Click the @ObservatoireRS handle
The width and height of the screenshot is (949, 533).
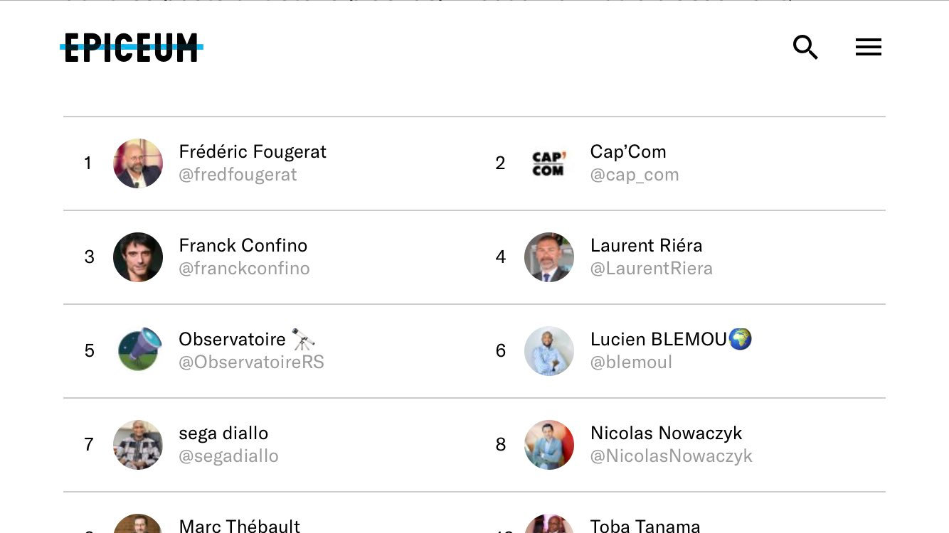tap(251, 362)
